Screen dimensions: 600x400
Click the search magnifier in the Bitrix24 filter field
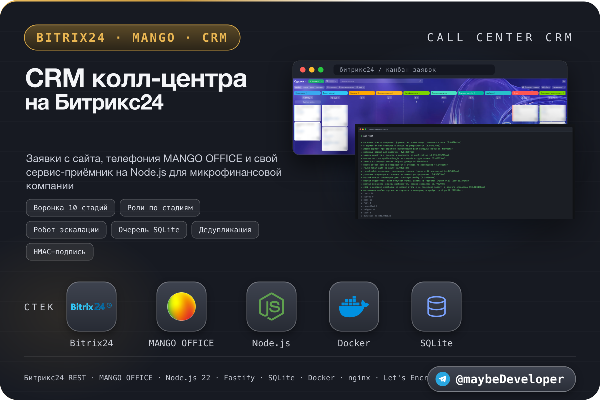(420, 81)
